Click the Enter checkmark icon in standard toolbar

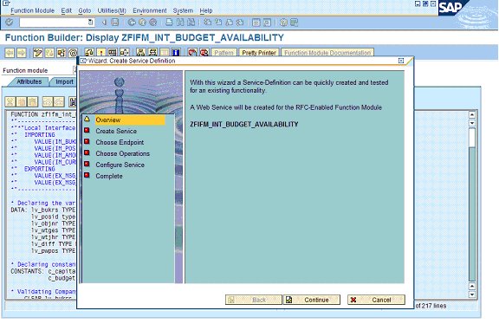[x=10, y=23]
